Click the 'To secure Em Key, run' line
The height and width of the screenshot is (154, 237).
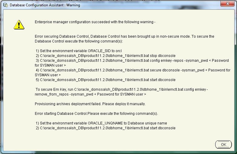pos(122,90)
